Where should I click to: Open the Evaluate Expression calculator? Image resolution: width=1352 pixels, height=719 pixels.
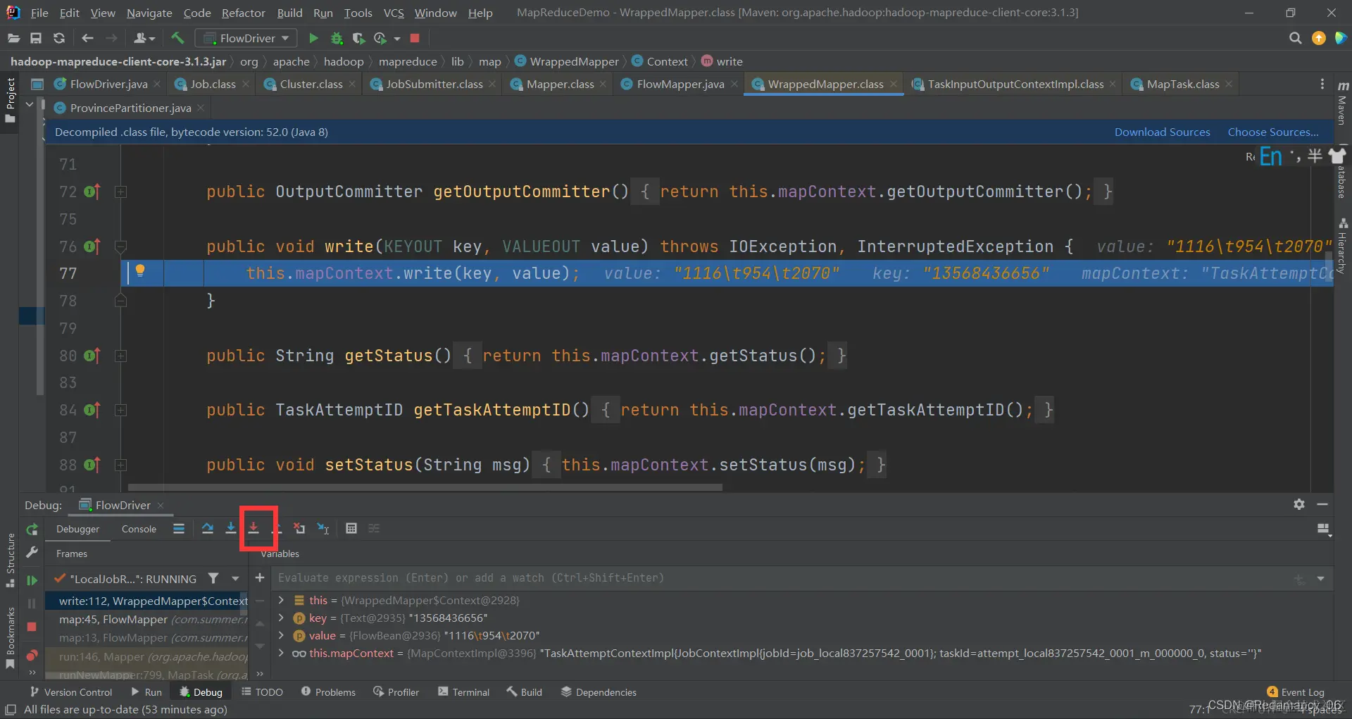point(351,528)
